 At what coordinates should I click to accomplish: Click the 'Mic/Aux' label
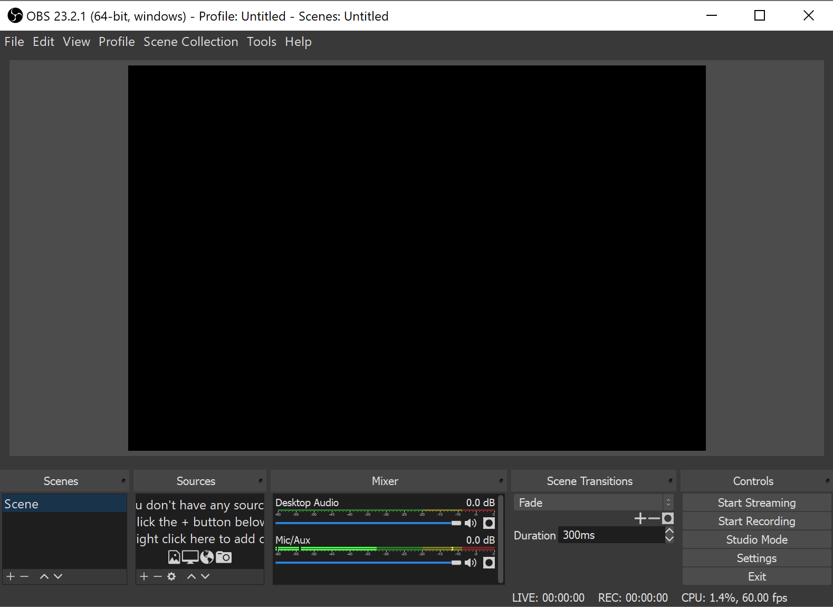coord(293,540)
